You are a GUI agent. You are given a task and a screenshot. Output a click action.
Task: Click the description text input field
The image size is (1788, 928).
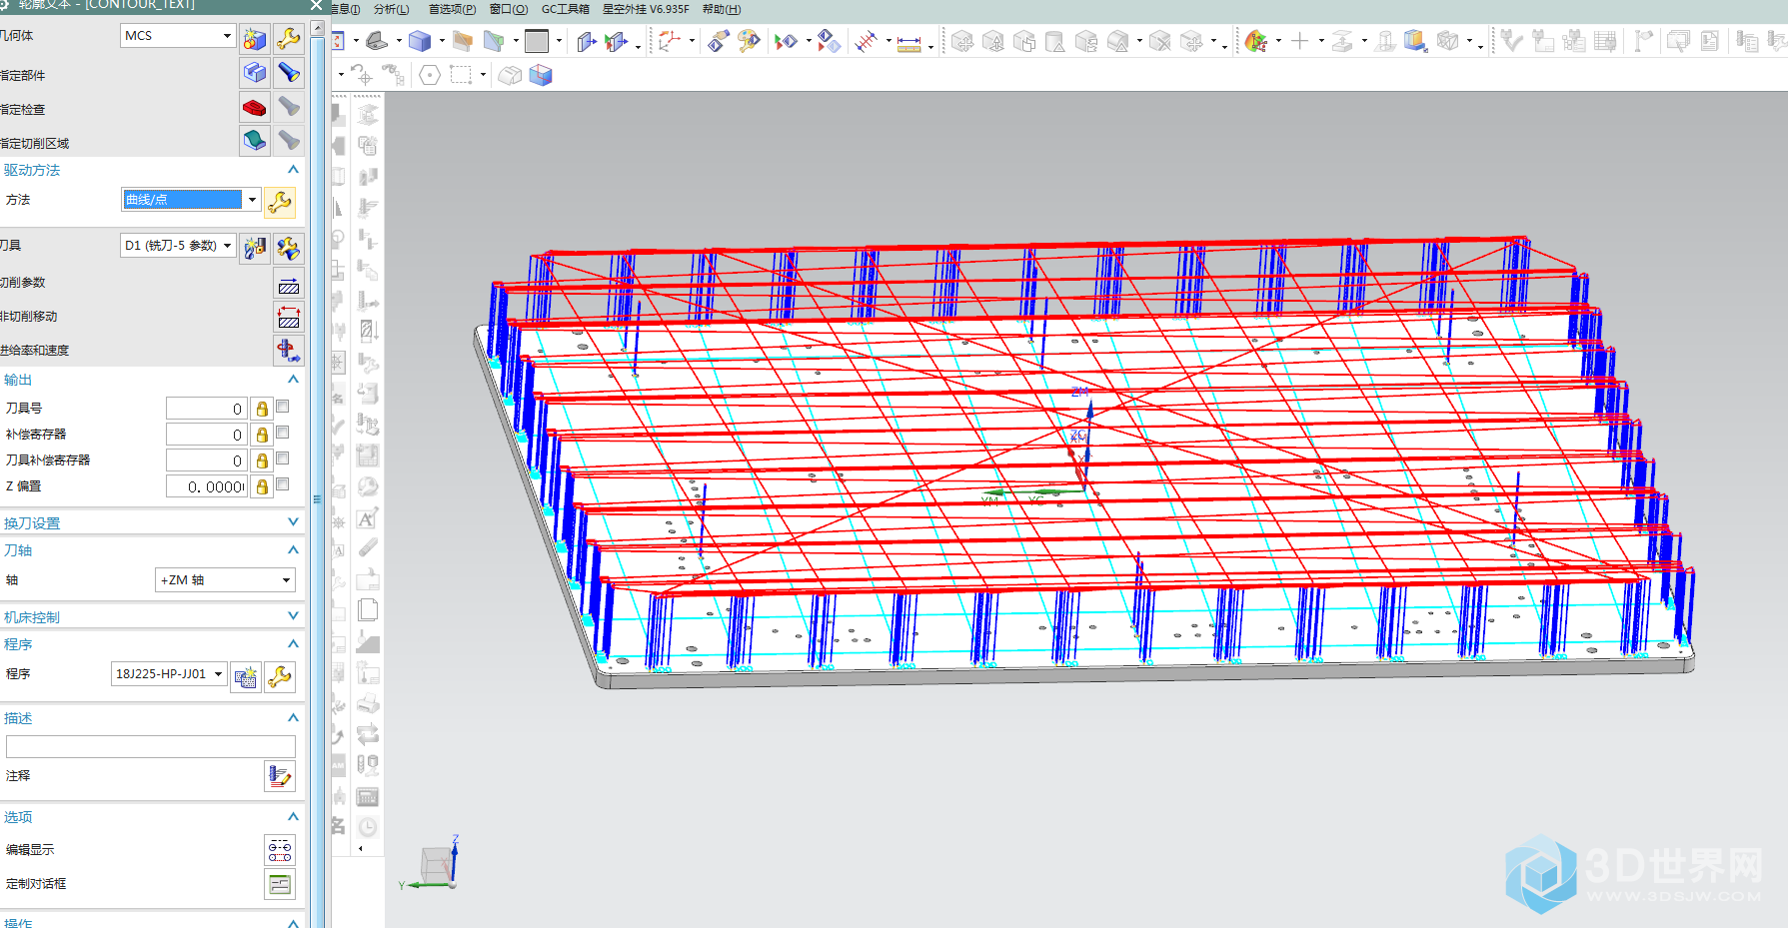pos(151,746)
